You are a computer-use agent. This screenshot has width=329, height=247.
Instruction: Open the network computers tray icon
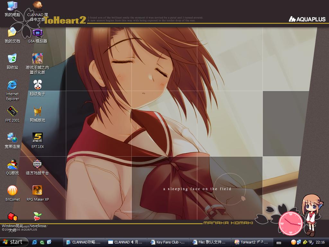pyautogui.click(x=299, y=242)
